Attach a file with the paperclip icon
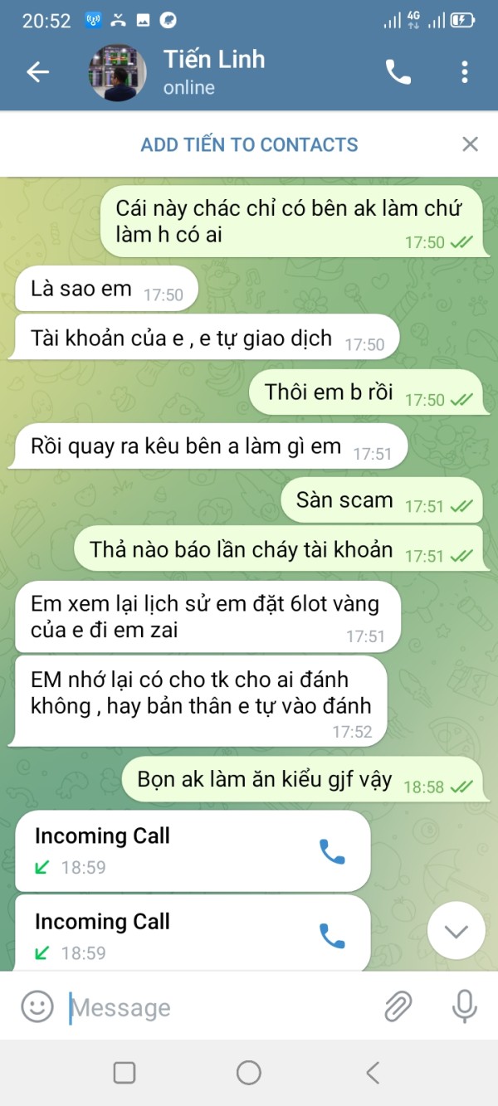Viewport: 498px width, 1106px height. 398,1006
